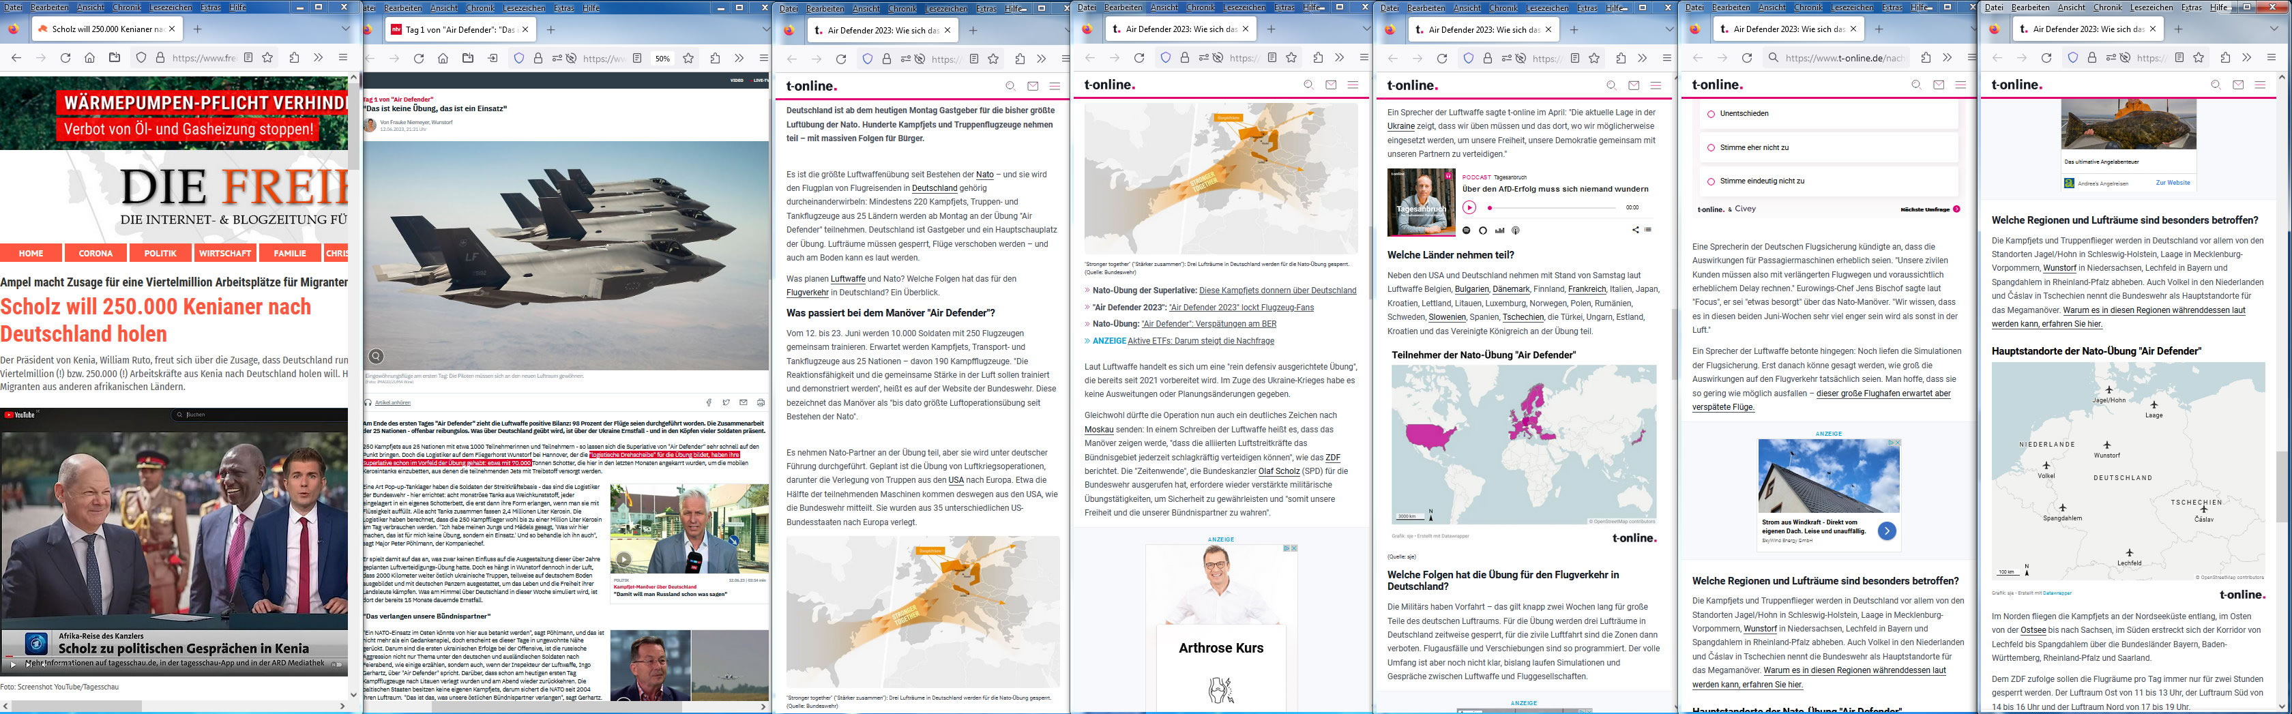
Task: Open t-online mail icon above Teilnehmer map window
Action: point(1634,85)
